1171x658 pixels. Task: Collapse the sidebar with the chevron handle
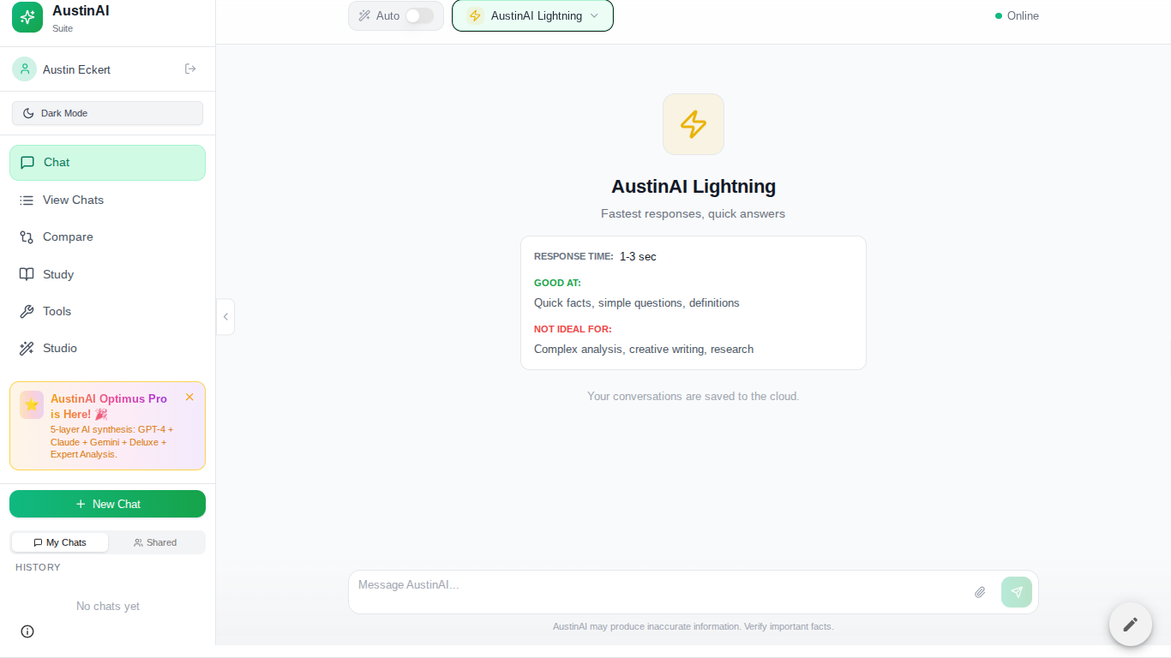[225, 317]
